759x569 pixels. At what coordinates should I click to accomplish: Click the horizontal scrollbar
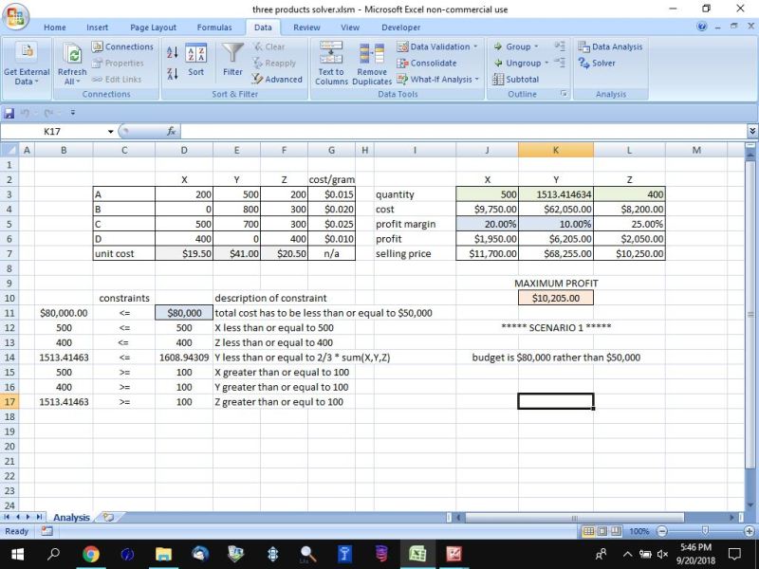pos(574,518)
